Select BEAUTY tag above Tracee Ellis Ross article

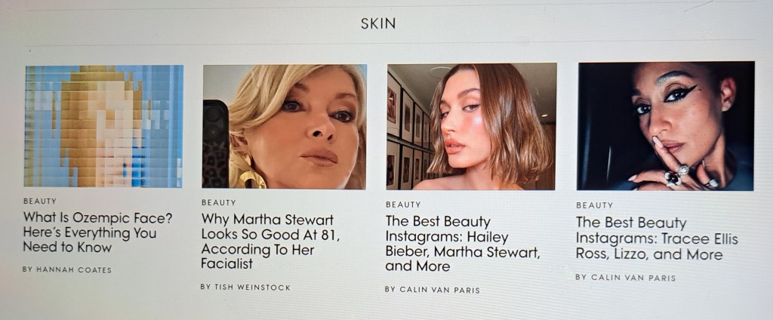click(x=595, y=205)
